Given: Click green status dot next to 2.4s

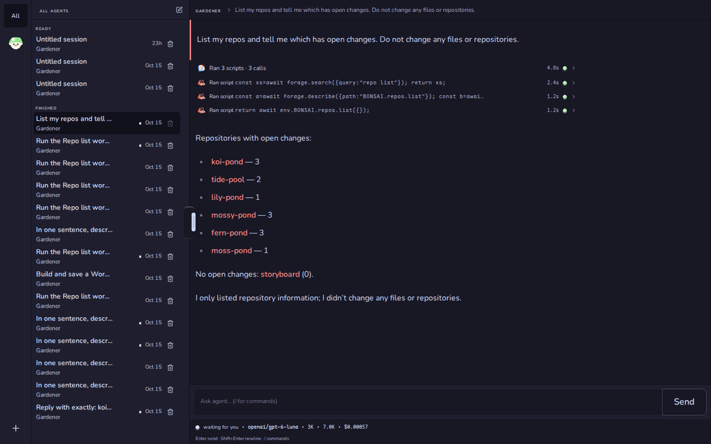Looking at the screenshot, I should [x=565, y=83].
